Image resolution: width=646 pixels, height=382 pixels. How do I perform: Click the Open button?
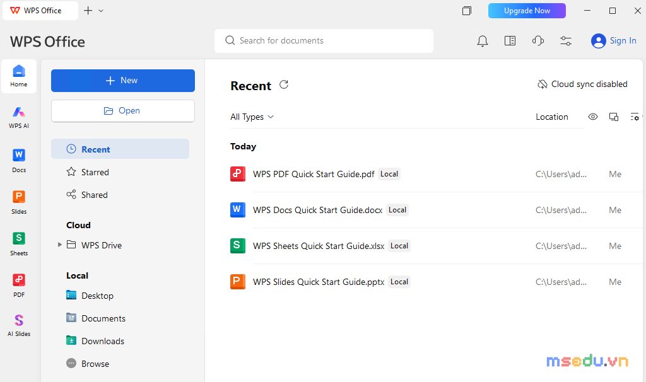[x=123, y=111]
